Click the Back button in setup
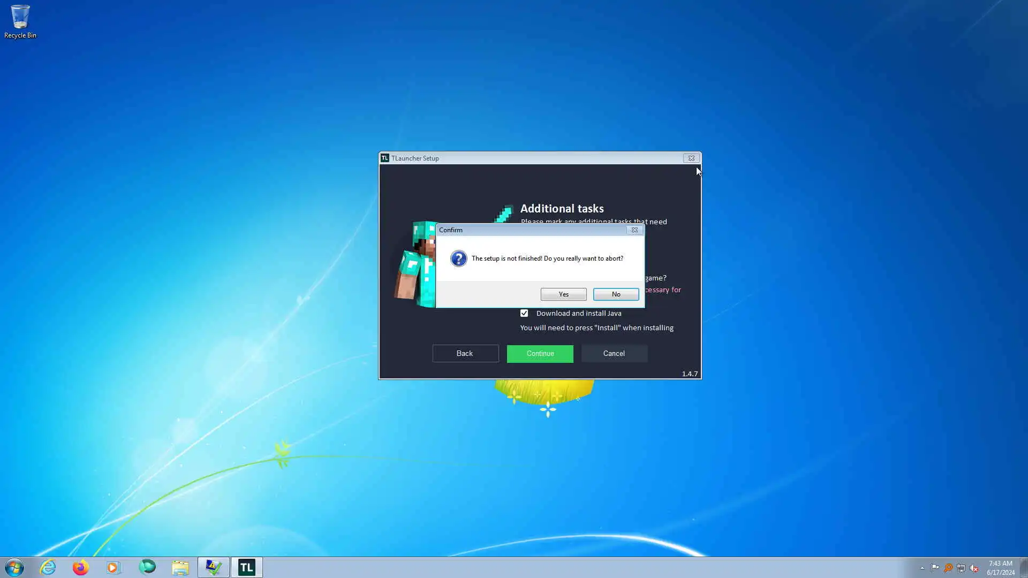The height and width of the screenshot is (578, 1028). pos(465,354)
